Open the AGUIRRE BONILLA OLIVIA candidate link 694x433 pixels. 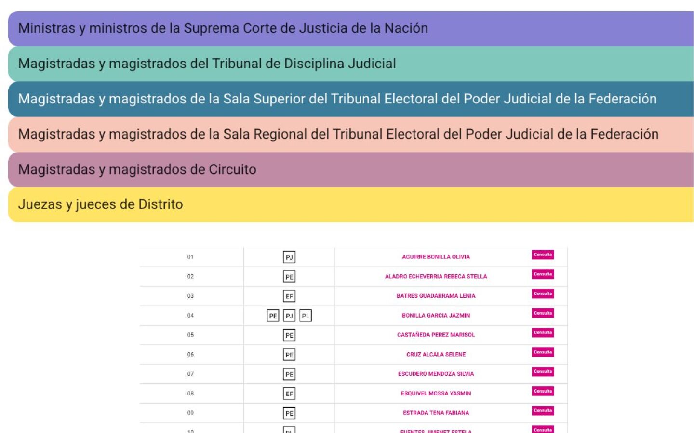(x=436, y=257)
